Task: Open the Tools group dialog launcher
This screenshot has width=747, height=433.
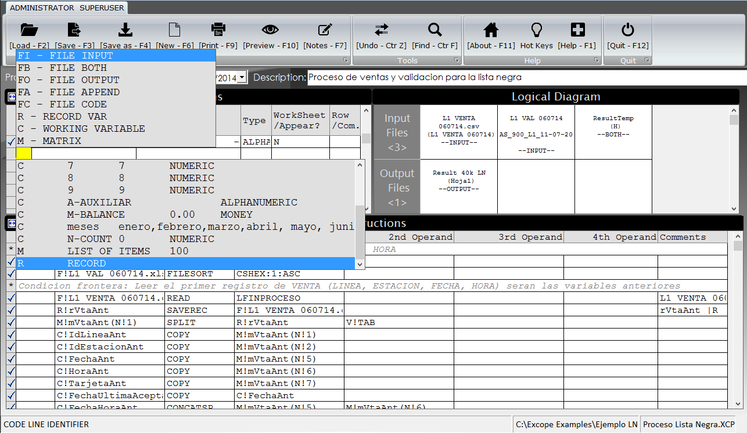Action: click(457, 60)
